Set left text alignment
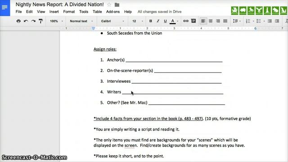 coord(203,21)
